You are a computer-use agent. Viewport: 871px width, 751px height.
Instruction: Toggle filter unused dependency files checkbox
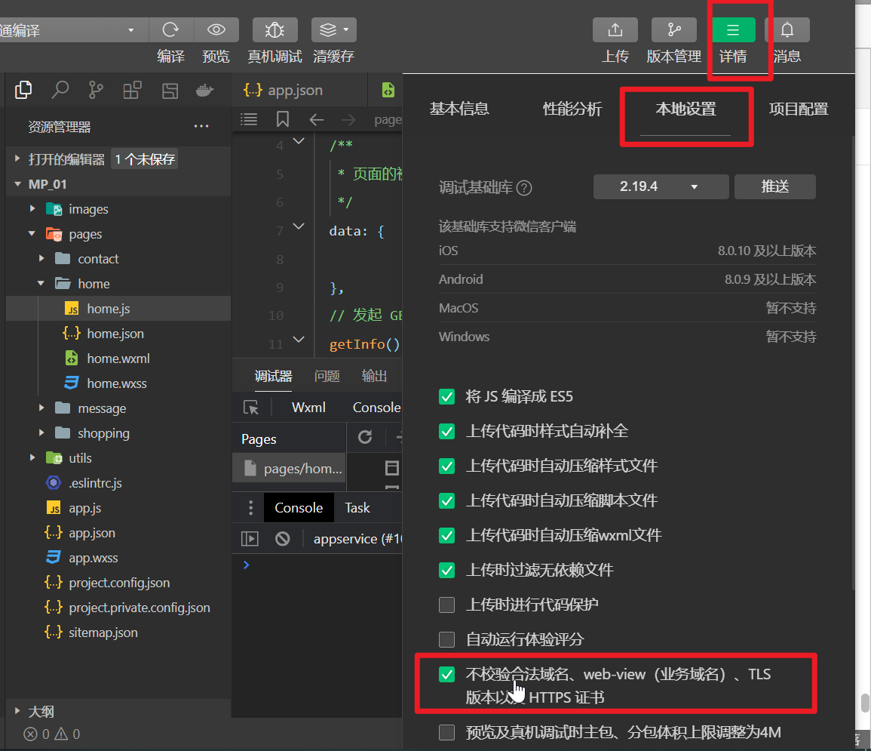[x=446, y=570]
